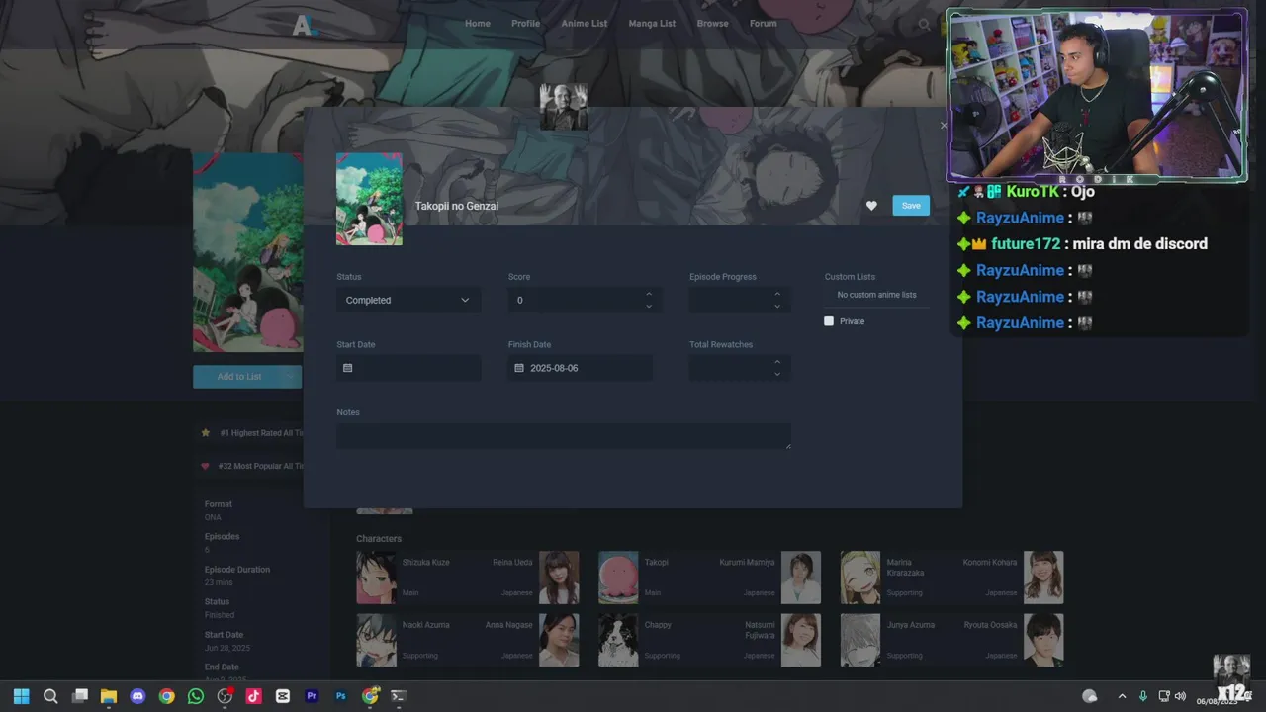This screenshot has width=1266, height=712.
Task: Open Task View on the taskbar
Action: 80,696
